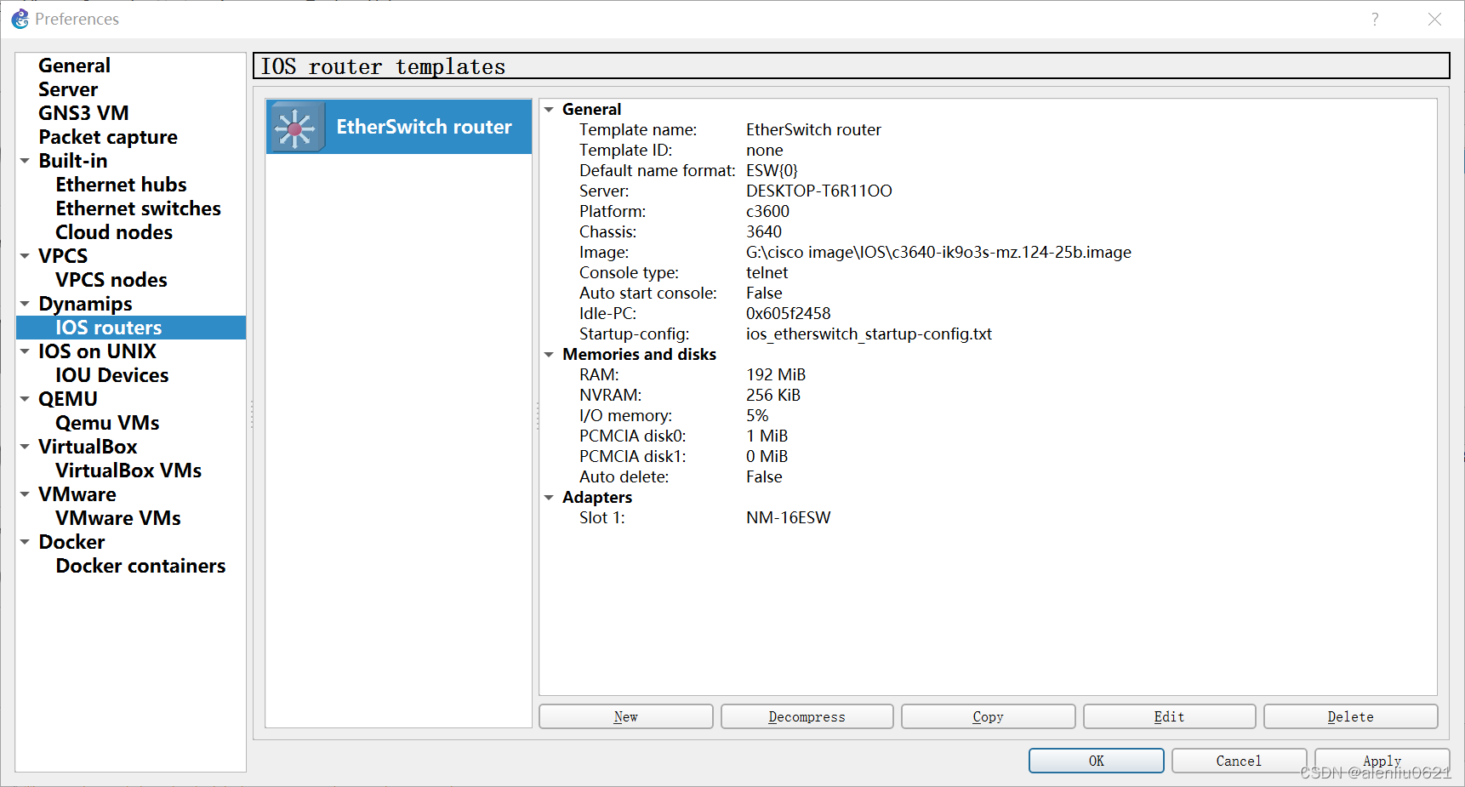The height and width of the screenshot is (787, 1465).
Task: Click the Idle-PC value 0x605f2458
Action: (x=789, y=314)
